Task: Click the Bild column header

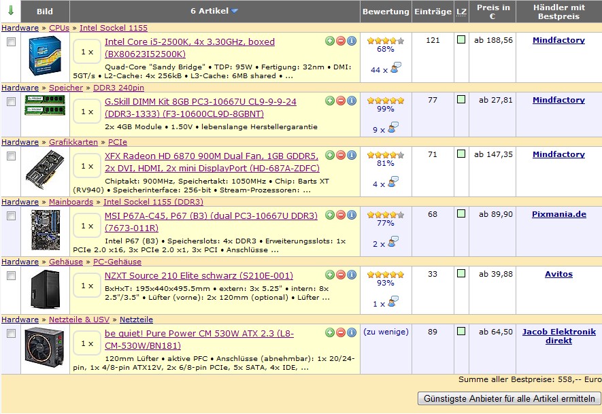Action: tap(45, 12)
